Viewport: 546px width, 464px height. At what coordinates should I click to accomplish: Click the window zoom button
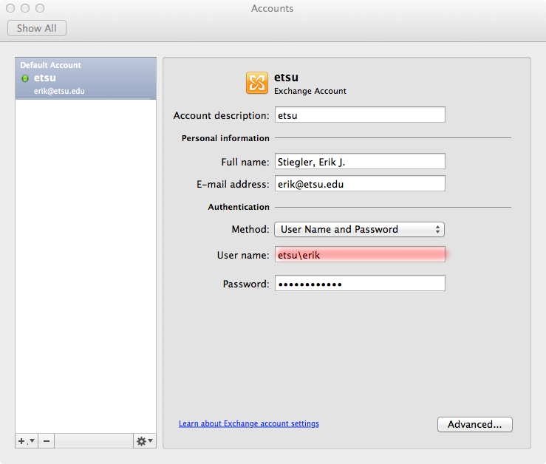click(x=40, y=8)
